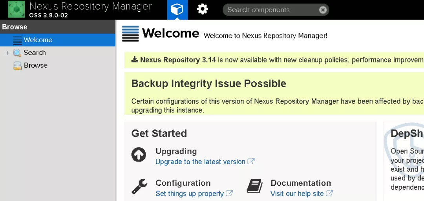Image resolution: width=424 pixels, height=201 pixels.
Task: Click the download icon beside Nexus Repository 3.14
Action: [135, 59]
